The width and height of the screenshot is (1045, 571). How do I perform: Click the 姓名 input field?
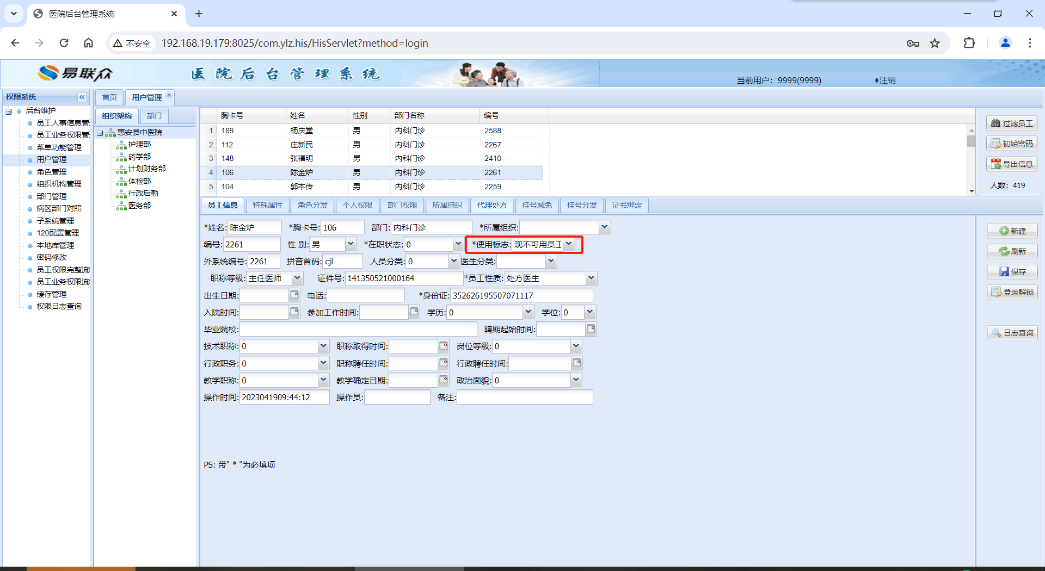pos(254,227)
